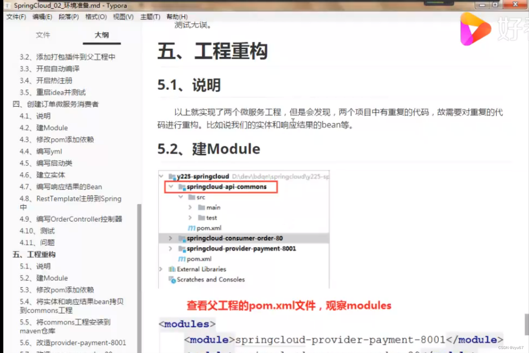Open the 视图(V) menu
Image resolution: width=529 pixels, height=353 pixels.
coord(123,17)
